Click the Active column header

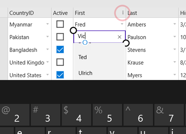(60, 13)
